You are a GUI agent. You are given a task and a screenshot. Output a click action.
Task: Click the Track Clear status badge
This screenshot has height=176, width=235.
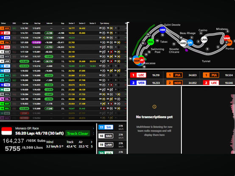[x=78, y=133]
